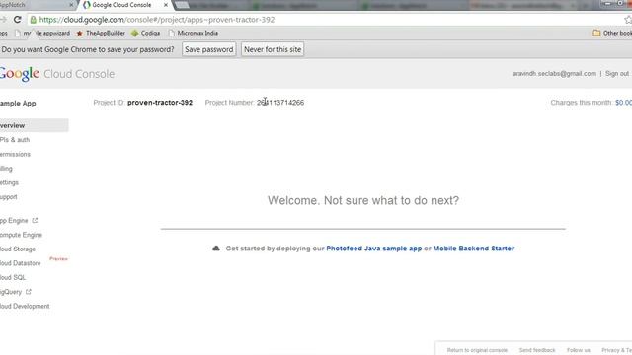Open Billing in the sidebar

(7, 169)
